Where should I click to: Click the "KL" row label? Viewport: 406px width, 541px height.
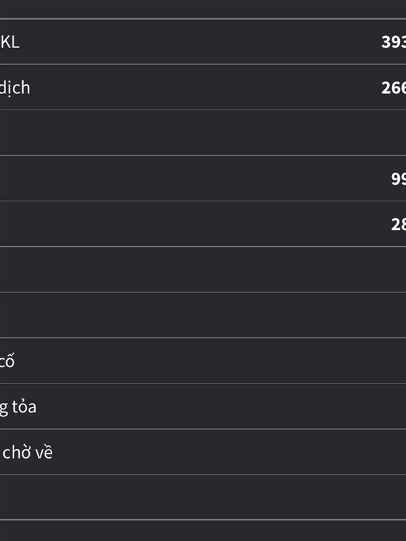pyautogui.click(x=10, y=42)
